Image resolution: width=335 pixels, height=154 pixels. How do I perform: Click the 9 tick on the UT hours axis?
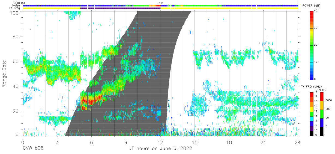pos(126,142)
